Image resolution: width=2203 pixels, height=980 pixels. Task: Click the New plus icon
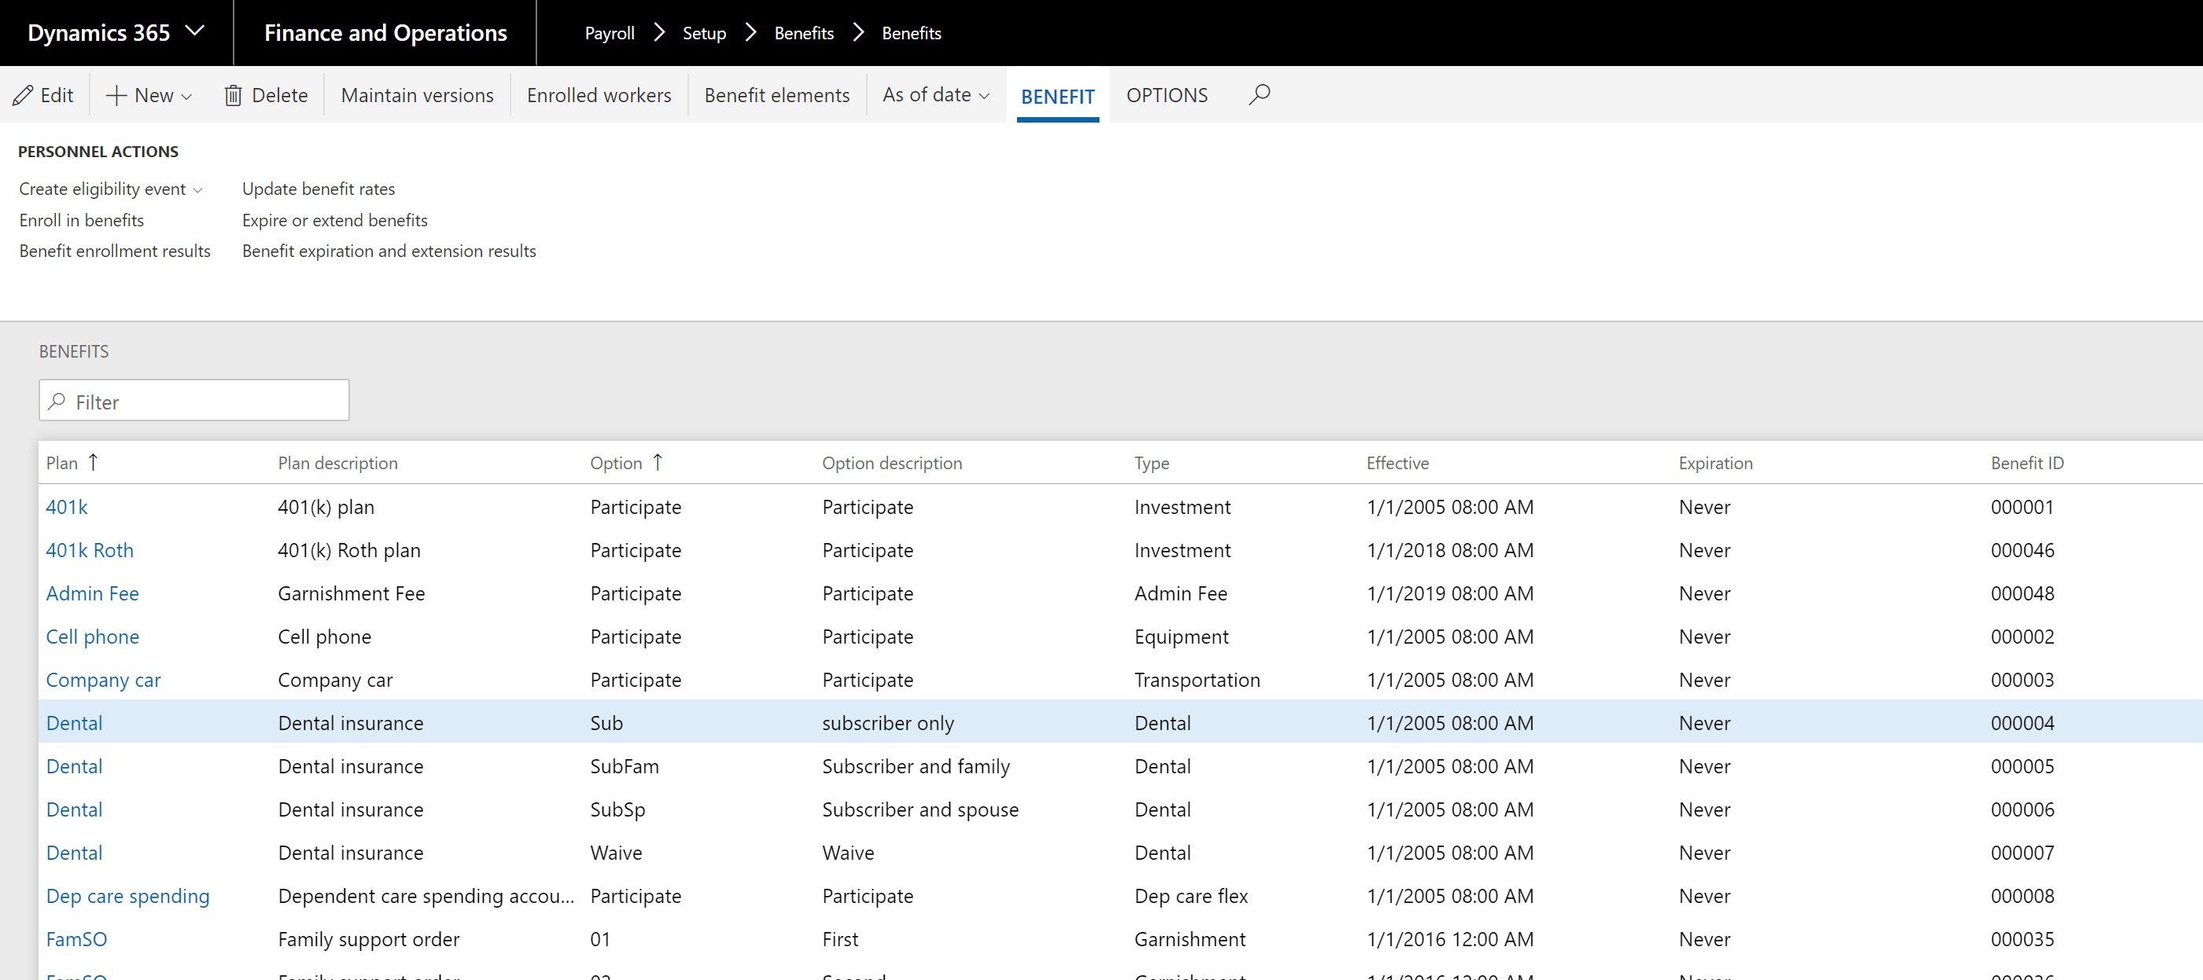pos(116,95)
